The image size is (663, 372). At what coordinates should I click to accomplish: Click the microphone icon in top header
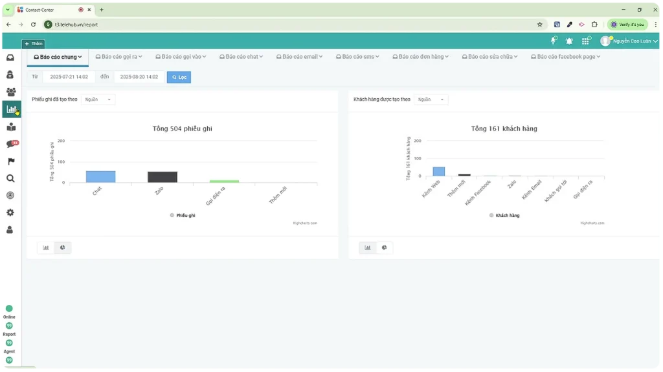click(554, 41)
